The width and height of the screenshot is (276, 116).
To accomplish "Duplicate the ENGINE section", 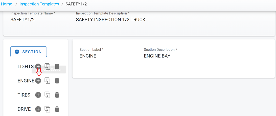I will tap(47, 81).
